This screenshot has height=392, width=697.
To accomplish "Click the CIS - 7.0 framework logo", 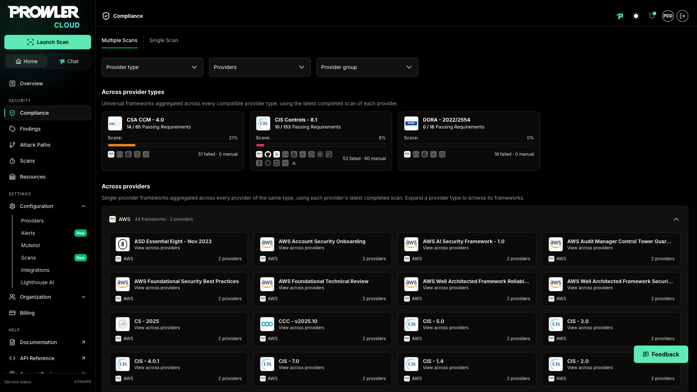I will pyautogui.click(x=267, y=364).
